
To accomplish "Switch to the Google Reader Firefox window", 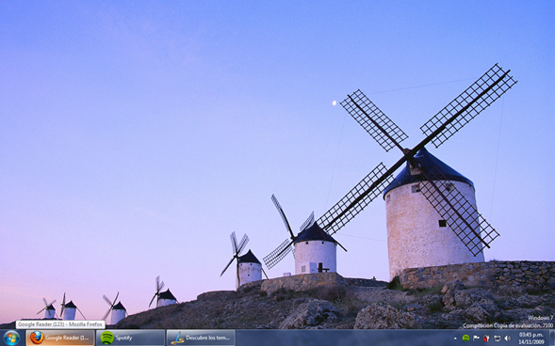I will click(60, 338).
